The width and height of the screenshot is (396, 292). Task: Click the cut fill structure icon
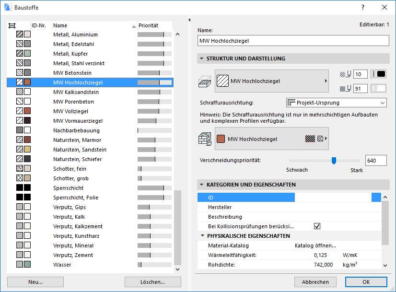coord(205,82)
